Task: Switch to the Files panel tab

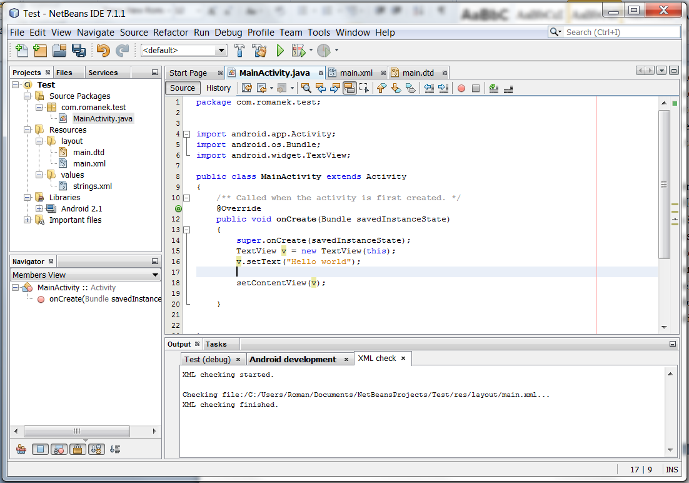Action: coord(64,73)
